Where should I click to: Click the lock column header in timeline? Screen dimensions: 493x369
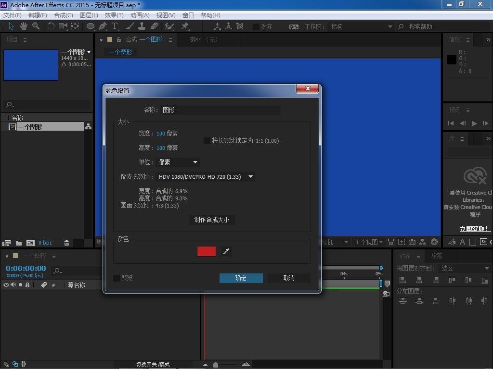pyautogui.click(x=27, y=285)
